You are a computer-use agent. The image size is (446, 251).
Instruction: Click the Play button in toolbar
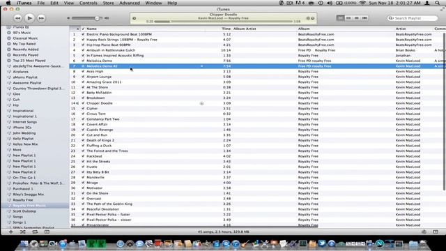[29, 18]
